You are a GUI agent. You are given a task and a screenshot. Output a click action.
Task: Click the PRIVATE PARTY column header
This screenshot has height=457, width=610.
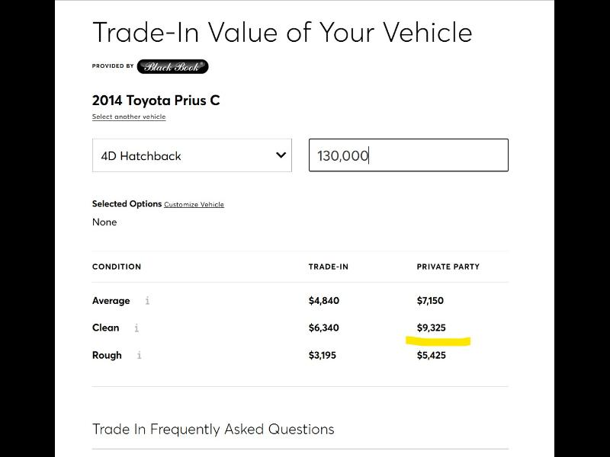point(448,267)
